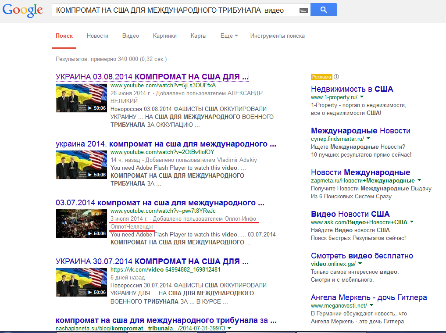Click the URL www.youtube.com/watch?v=pwv7t8YReJc
The image size is (446, 333).
click(x=163, y=211)
